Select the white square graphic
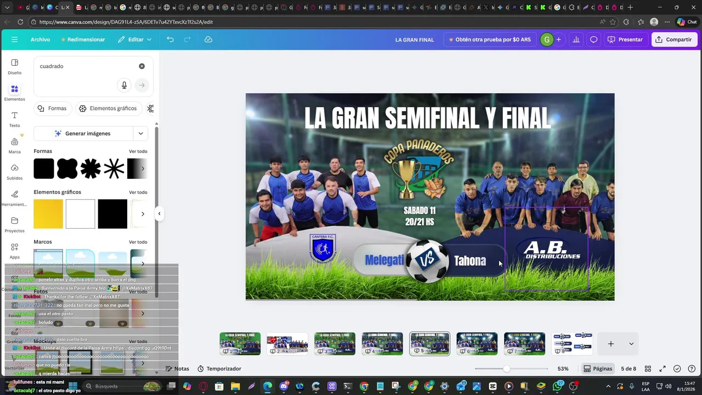Image resolution: width=702 pixels, height=395 pixels. [80, 214]
